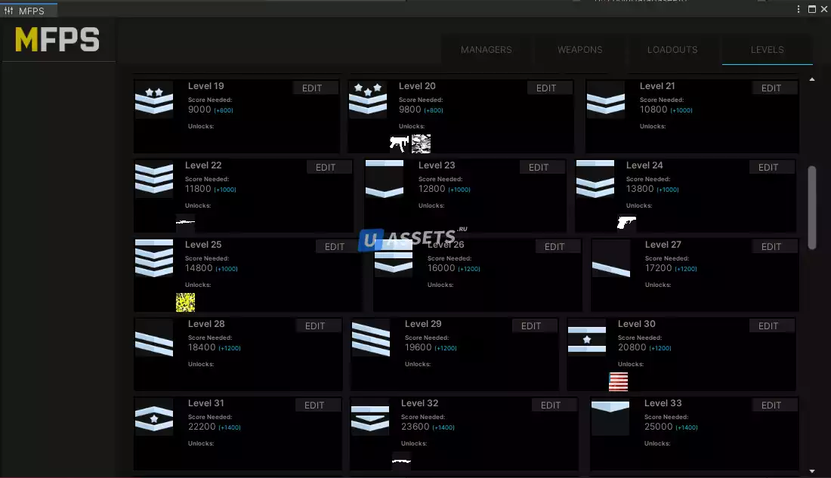The image size is (831, 478).
Task: Click the Level 32 rank badge icon
Action: tap(370, 417)
